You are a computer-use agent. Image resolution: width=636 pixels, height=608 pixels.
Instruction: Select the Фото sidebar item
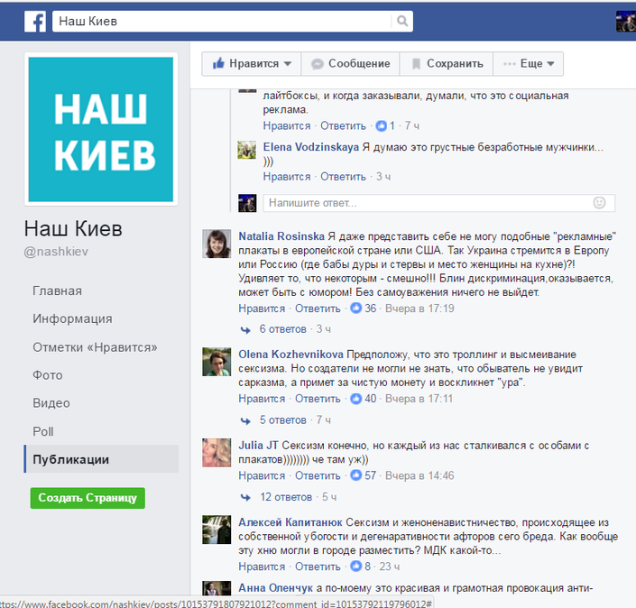48,375
